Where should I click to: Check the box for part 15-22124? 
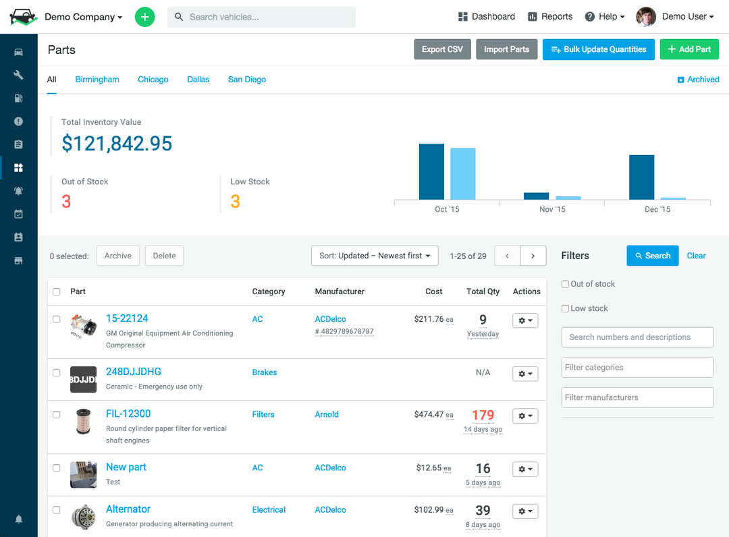click(56, 319)
